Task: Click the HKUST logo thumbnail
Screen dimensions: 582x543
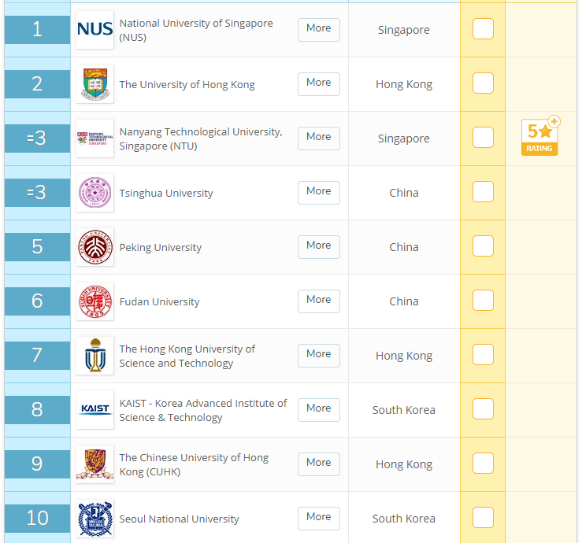Action: pyautogui.click(x=95, y=356)
